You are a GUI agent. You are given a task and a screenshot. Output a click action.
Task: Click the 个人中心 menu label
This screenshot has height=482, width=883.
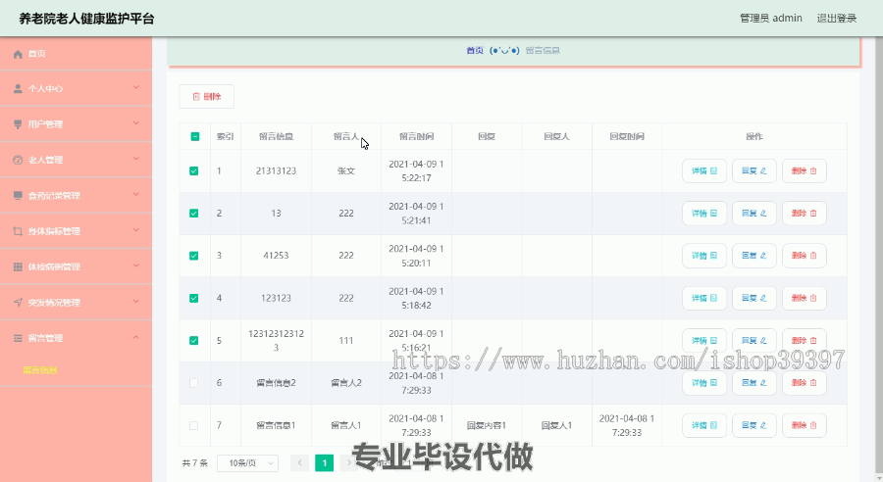(45, 89)
